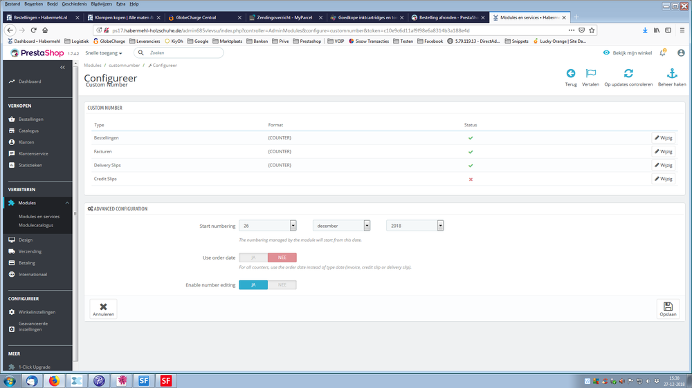Open 1-Click Upgrade in sidebar
Image resolution: width=692 pixels, height=388 pixels.
coord(34,367)
